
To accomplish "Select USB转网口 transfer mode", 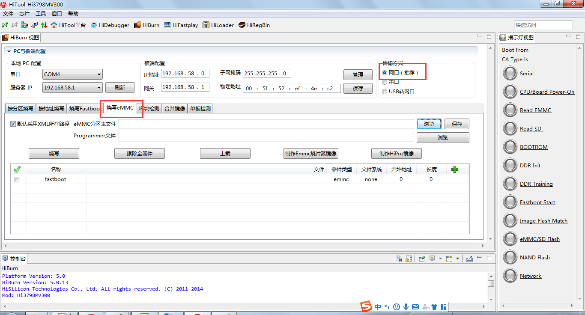I will [385, 92].
